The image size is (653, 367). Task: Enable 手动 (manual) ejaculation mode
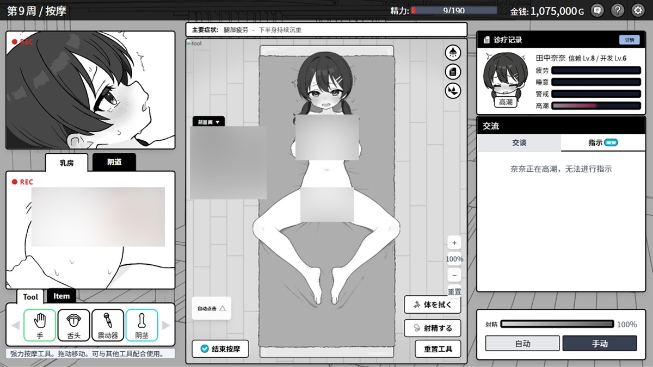point(599,343)
